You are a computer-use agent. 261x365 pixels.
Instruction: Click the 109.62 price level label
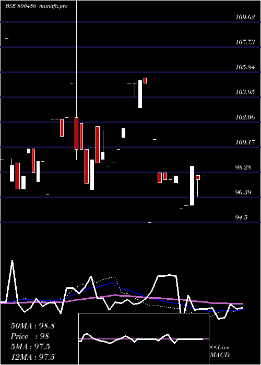coord(245,17)
